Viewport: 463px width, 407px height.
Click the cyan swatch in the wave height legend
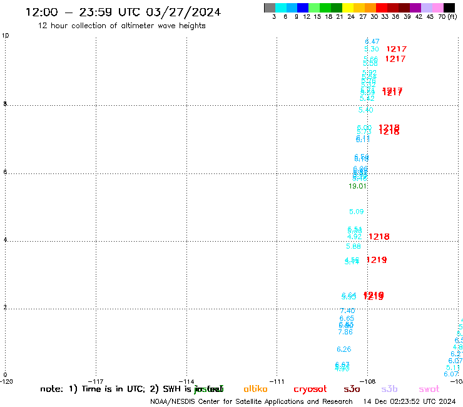(281, 8)
